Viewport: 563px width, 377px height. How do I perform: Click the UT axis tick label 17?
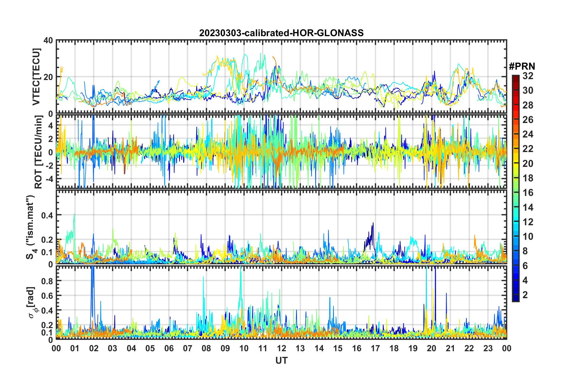[375, 348]
